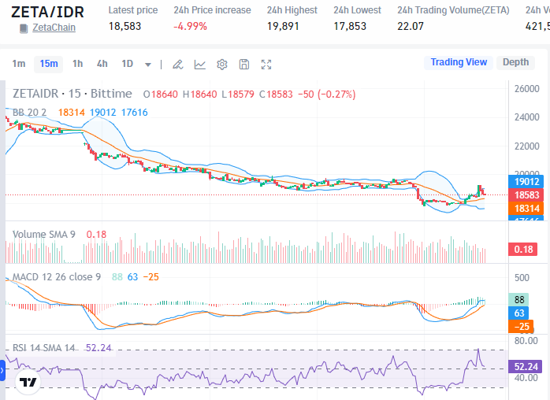Select the 1h timeframe

[77, 64]
